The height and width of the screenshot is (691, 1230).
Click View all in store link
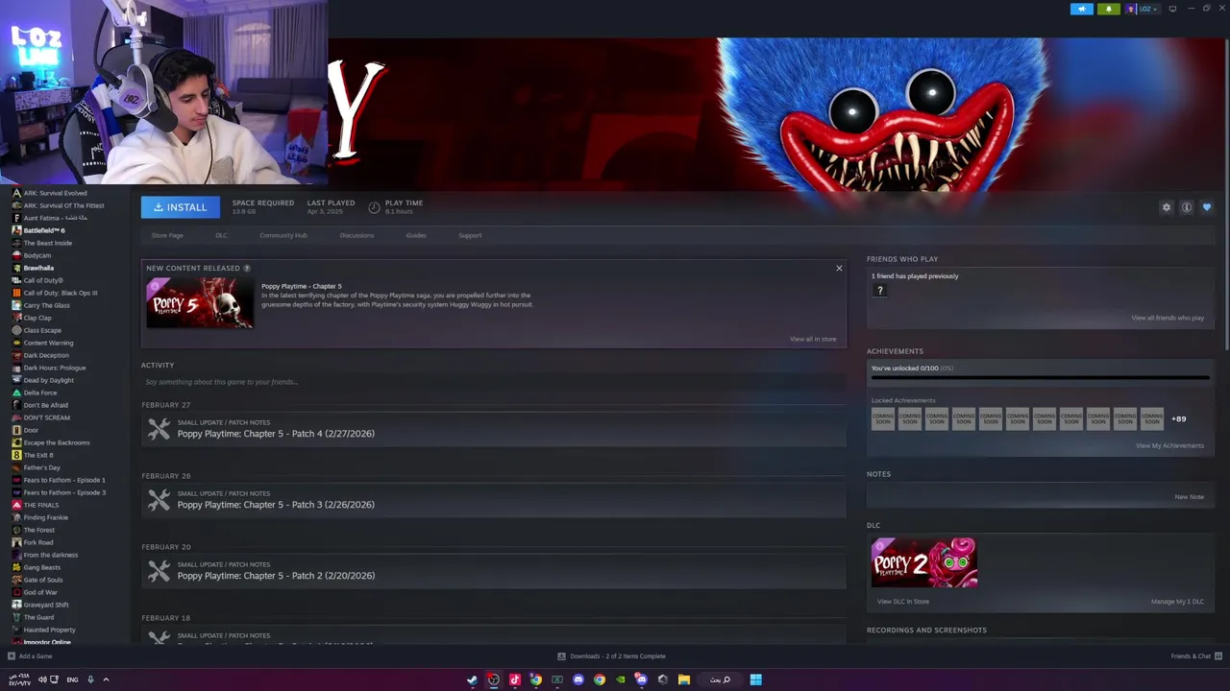813,339
